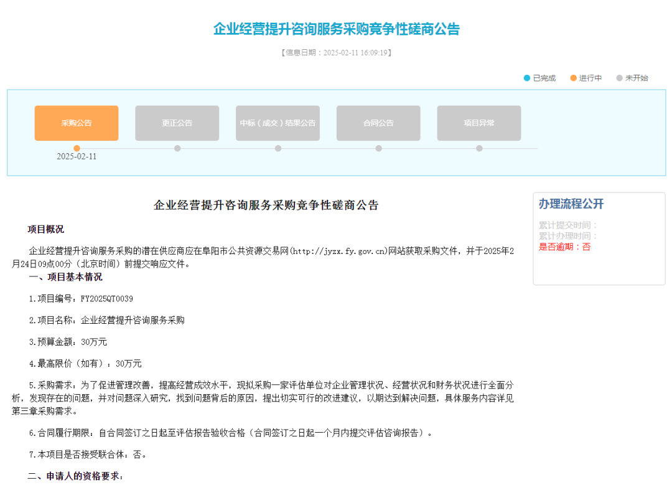Click the project number FY2025QT0039
Viewport: 672px width, 490px height.
106,299
